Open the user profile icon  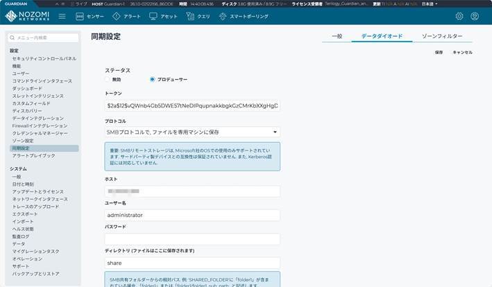(x=478, y=16)
